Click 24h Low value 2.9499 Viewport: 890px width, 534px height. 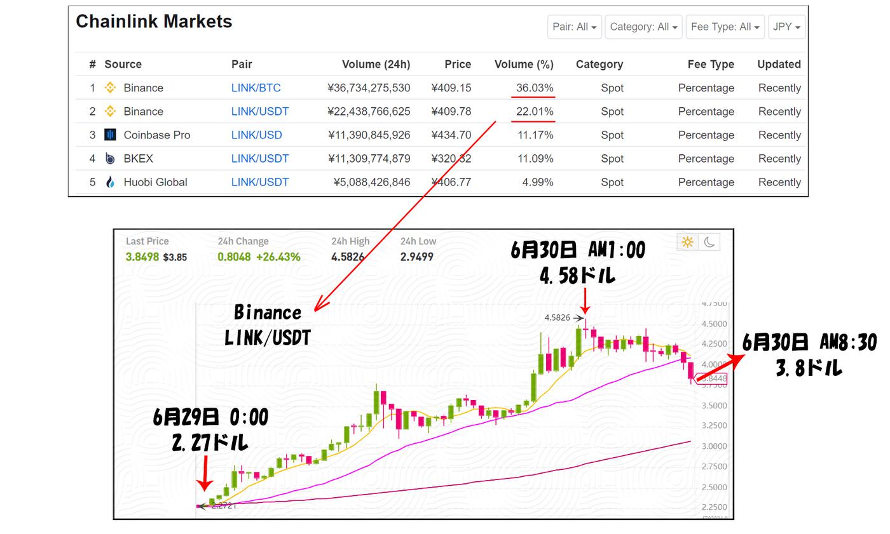pyautogui.click(x=417, y=257)
